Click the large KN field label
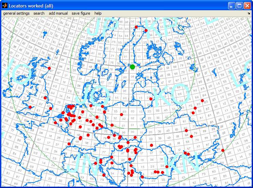The height and width of the screenshot is (188, 253). point(182,163)
